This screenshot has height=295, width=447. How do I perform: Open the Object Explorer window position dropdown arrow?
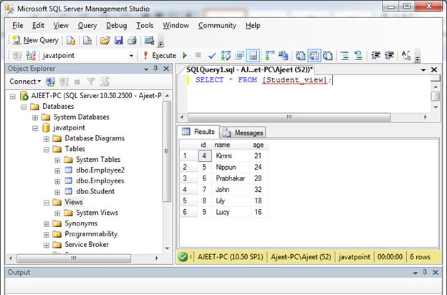click(146, 69)
